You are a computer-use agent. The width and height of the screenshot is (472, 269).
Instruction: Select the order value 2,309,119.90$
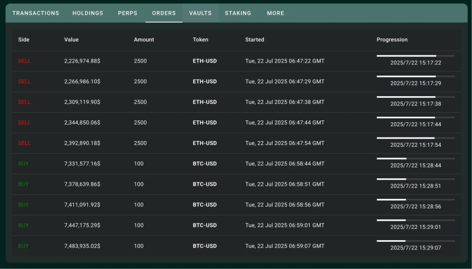coord(82,102)
